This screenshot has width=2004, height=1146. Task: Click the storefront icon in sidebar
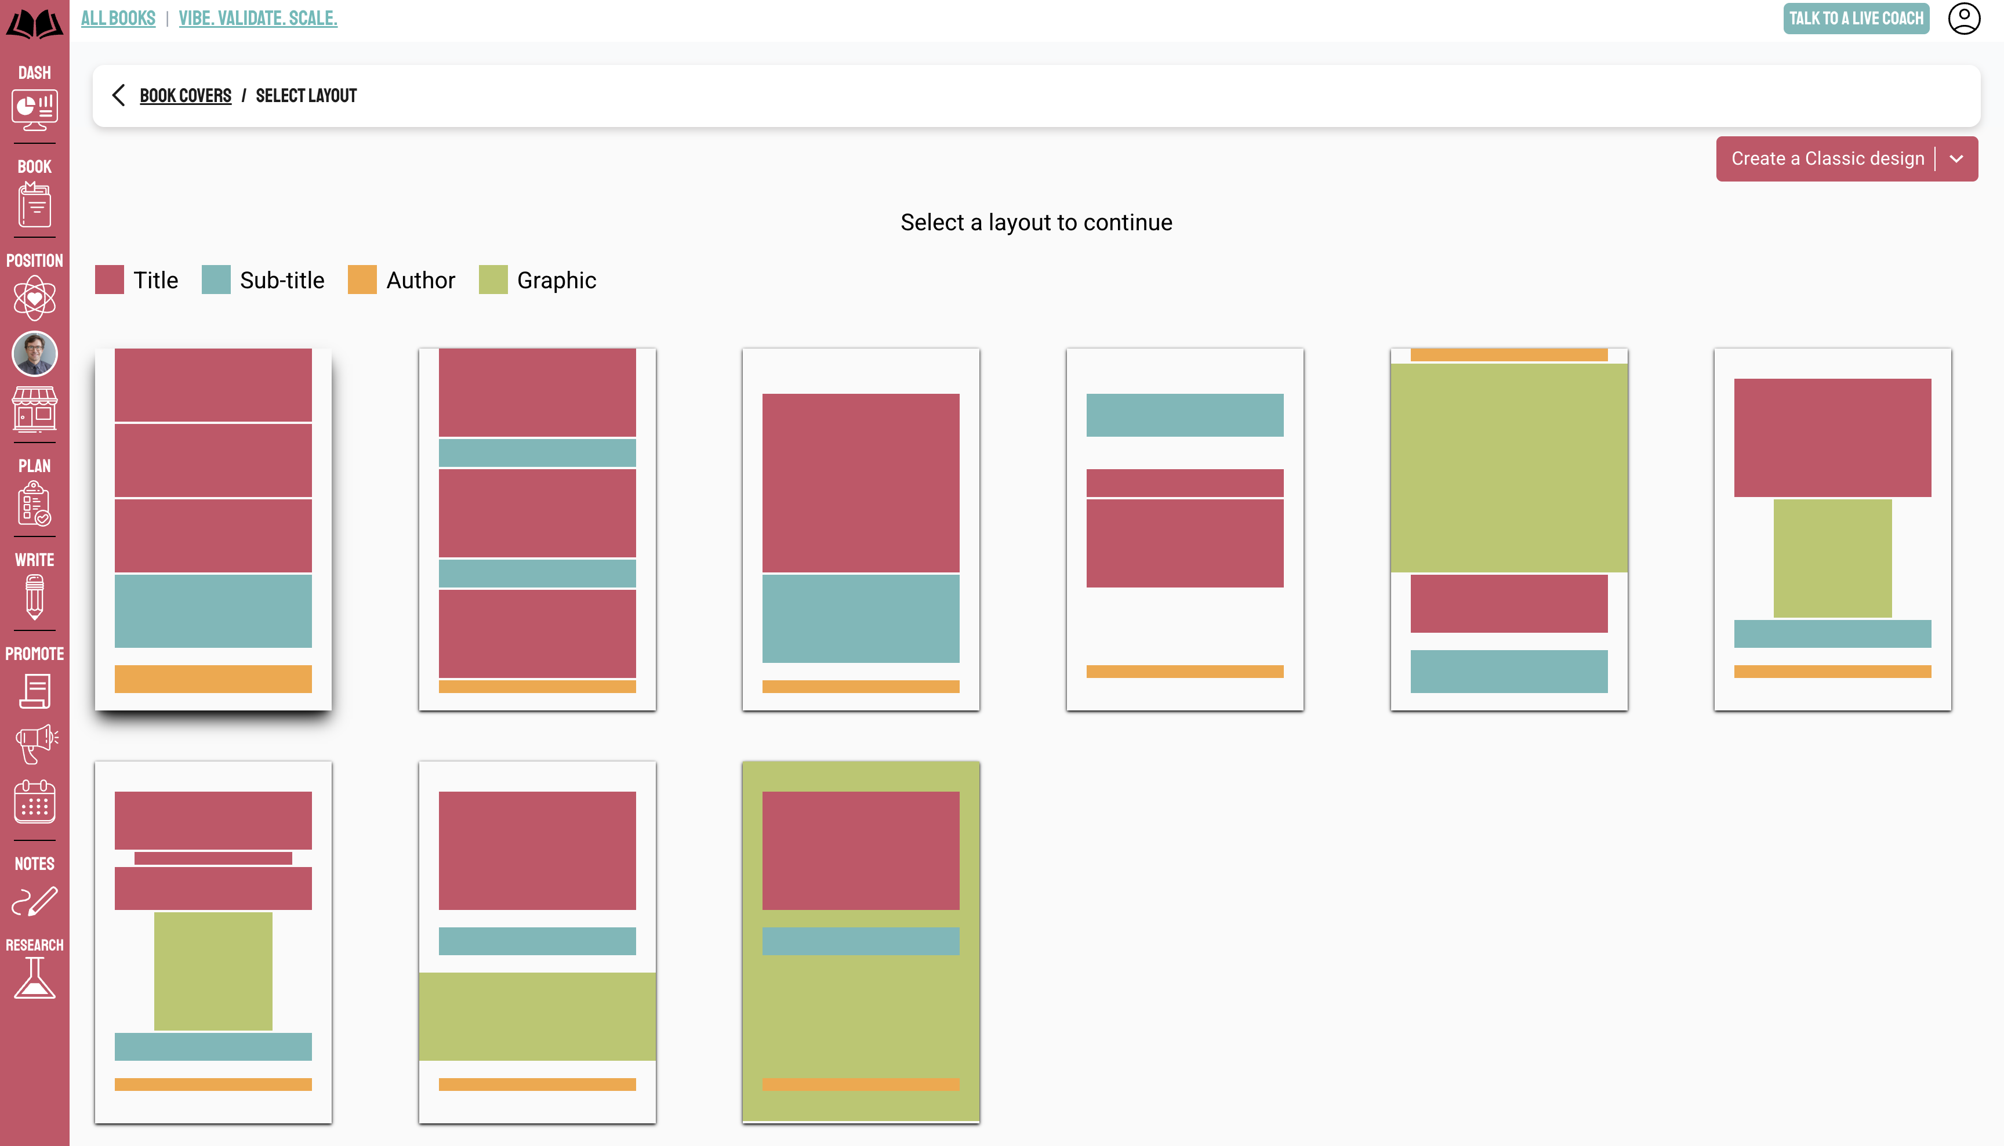pyautogui.click(x=35, y=408)
